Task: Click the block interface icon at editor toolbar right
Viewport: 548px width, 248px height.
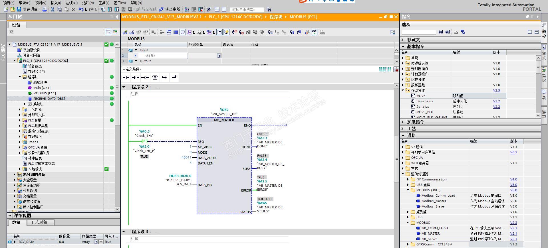Action: click(393, 32)
